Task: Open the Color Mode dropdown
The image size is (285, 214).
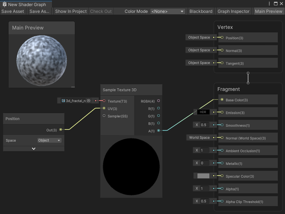Action: click(x=168, y=11)
